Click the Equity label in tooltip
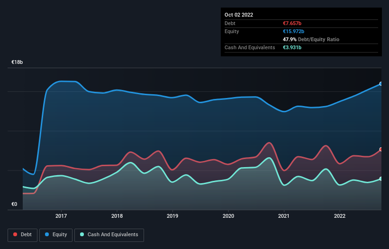The height and width of the screenshot is (249, 389). pyautogui.click(x=232, y=31)
